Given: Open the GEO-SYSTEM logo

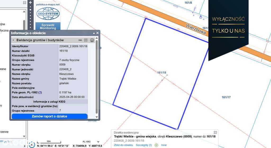Looking at the screenshot, I should point(48,14).
